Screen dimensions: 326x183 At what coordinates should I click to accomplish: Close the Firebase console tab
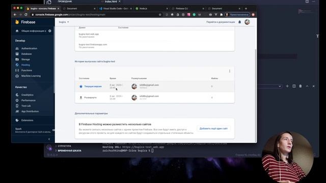[58, 9]
